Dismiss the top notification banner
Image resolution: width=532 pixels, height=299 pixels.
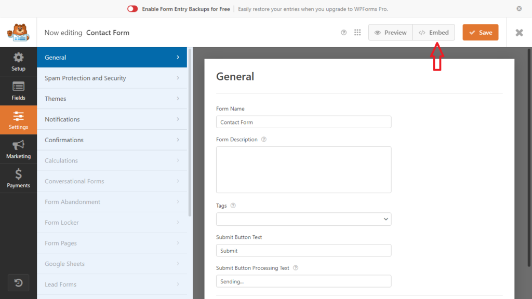(519, 9)
